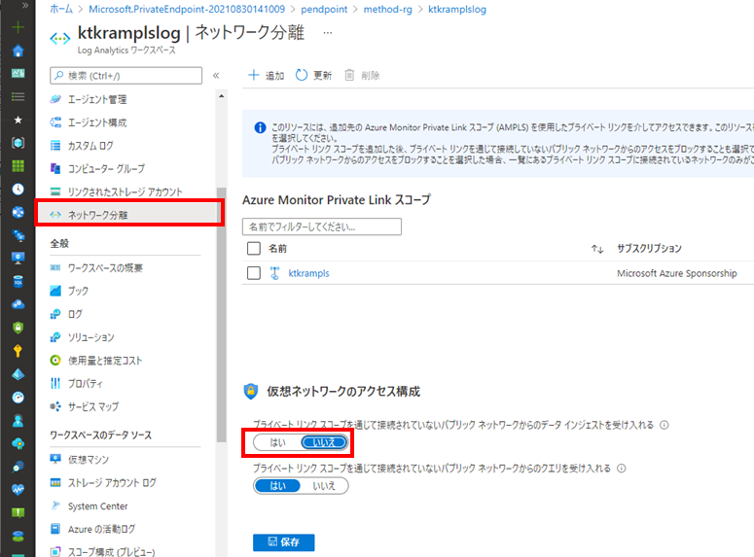Set data ingestion toggle to いいえ

(324, 442)
